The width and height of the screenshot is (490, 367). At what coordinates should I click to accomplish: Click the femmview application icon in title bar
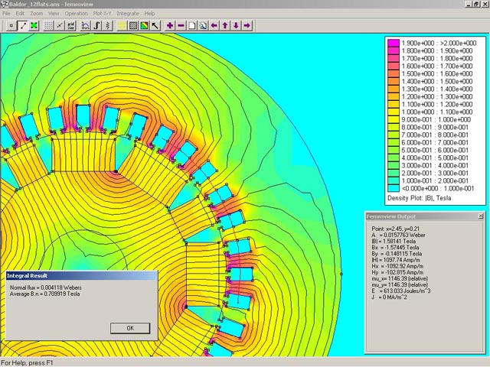click(x=5, y=4)
